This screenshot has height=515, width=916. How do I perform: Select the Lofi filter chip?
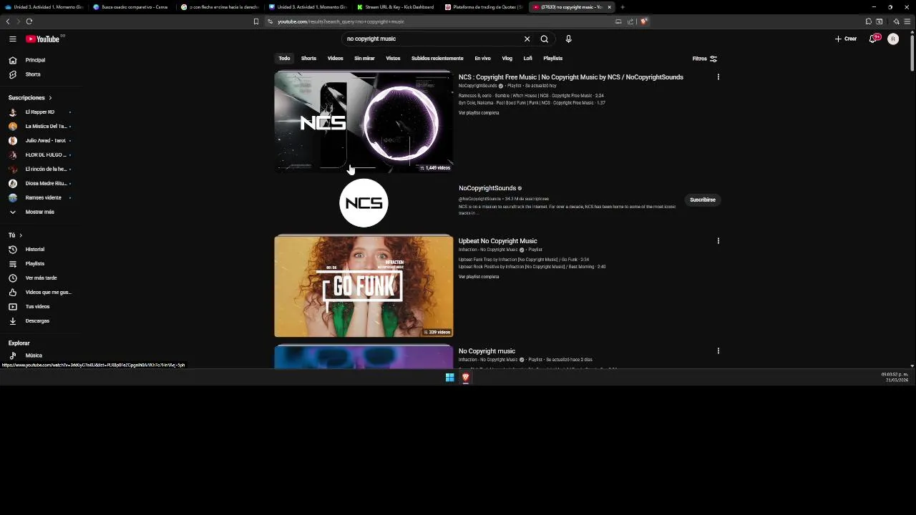click(527, 58)
